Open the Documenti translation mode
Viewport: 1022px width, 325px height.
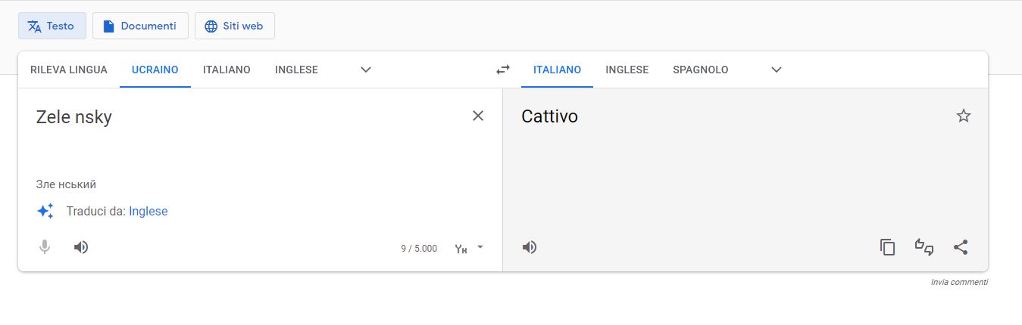tap(140, 26)
